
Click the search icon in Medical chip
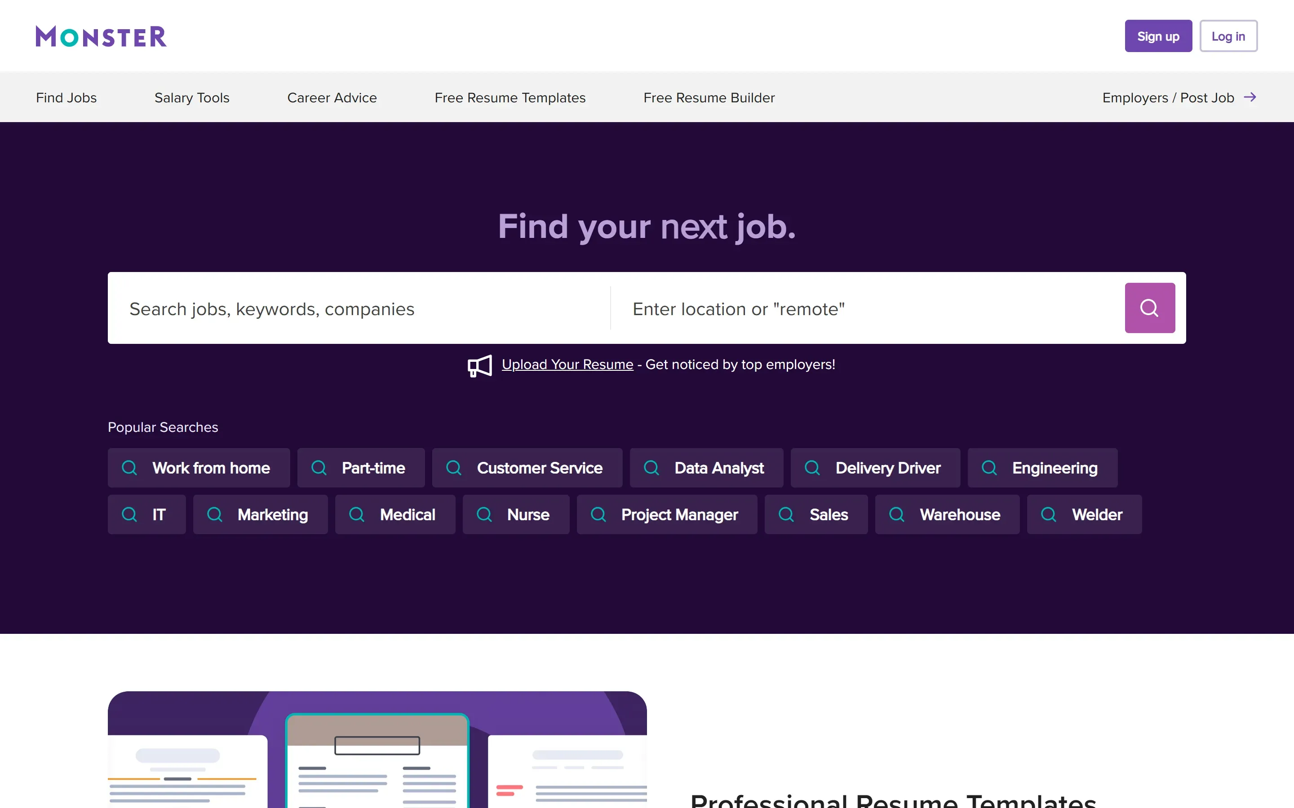point(357,514)
